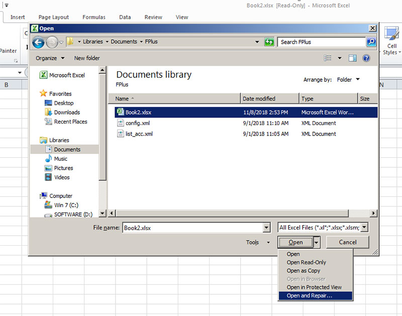
Task: Expand address bar previous locations dropdown
Action: click(257, 42)
